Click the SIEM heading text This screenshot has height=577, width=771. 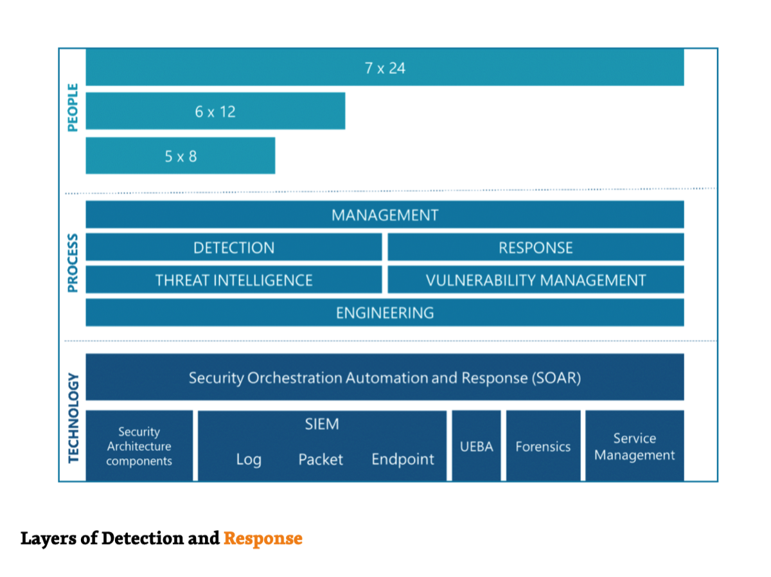pos(321,424)
